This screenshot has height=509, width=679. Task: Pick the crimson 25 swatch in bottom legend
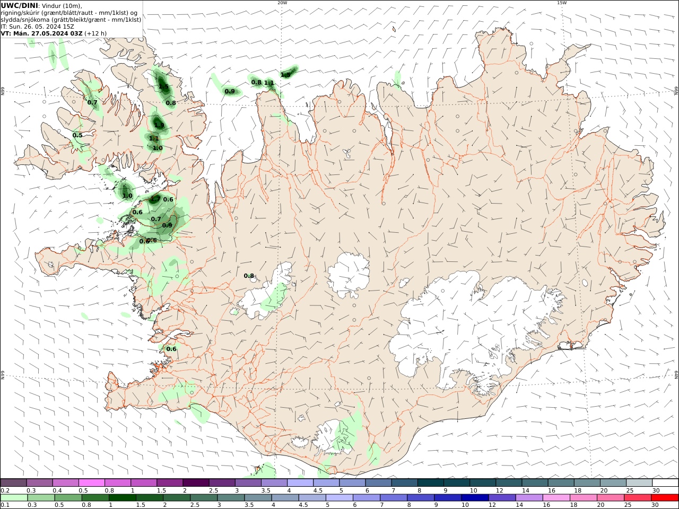637,498
